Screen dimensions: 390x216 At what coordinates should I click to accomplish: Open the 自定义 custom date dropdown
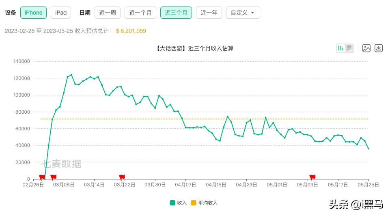click(x=243, y=13)
